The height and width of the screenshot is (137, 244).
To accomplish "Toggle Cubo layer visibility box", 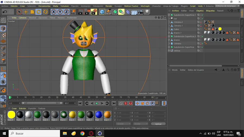I will (x=198, y=29).
